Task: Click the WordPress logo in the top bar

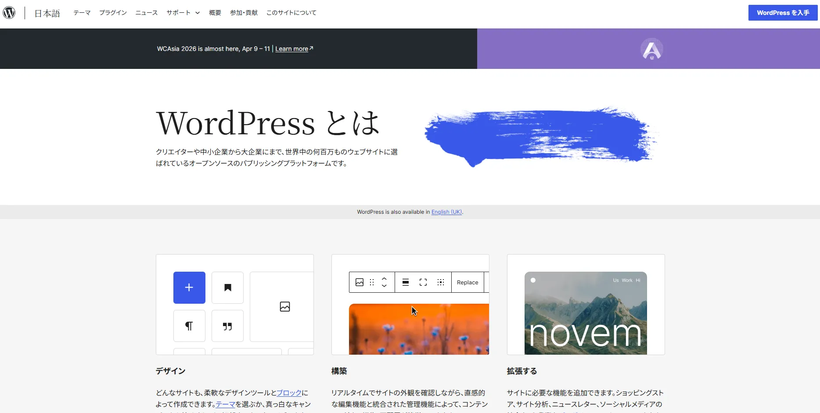Action: (x=10, y=12)
